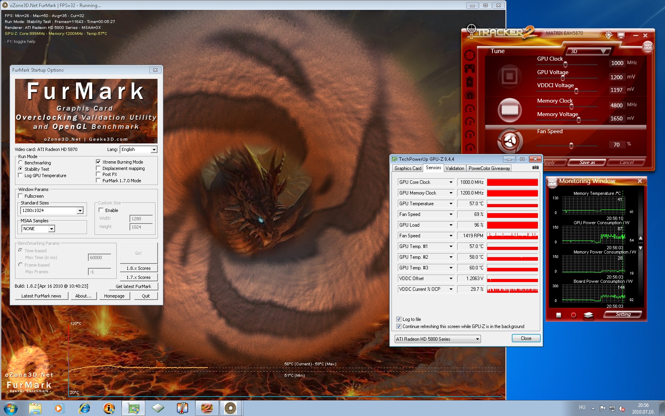Open ATI Radeon HD 5800 Series device dropdown
The width and height of the screenshot is (665, 416).
coord(438,339)
